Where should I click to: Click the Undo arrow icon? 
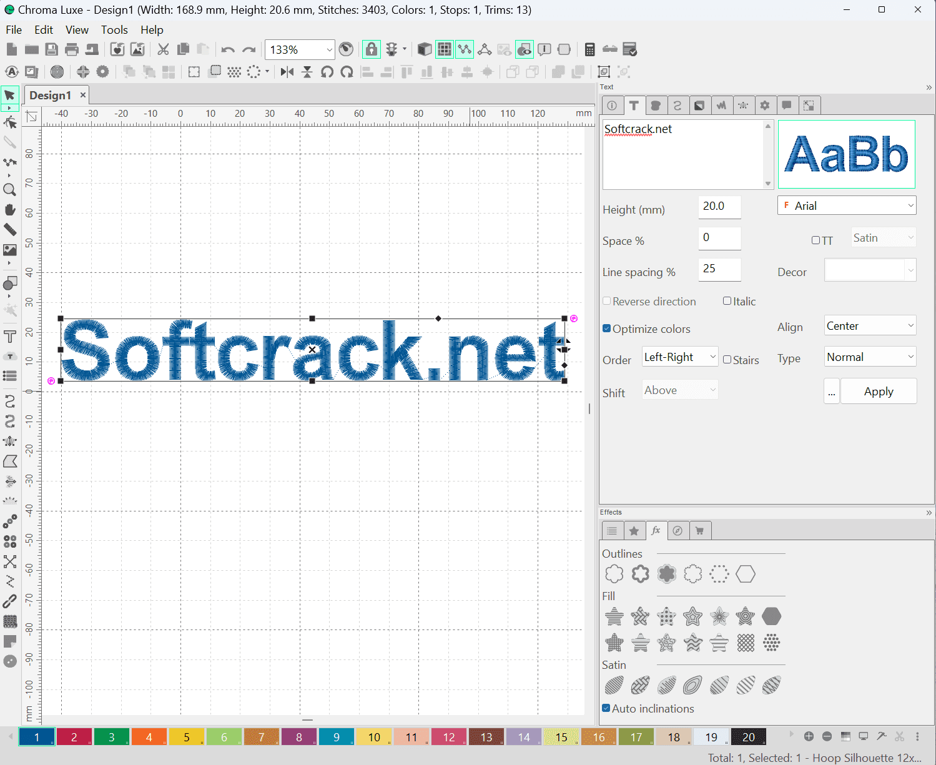[x=228, y=50]
